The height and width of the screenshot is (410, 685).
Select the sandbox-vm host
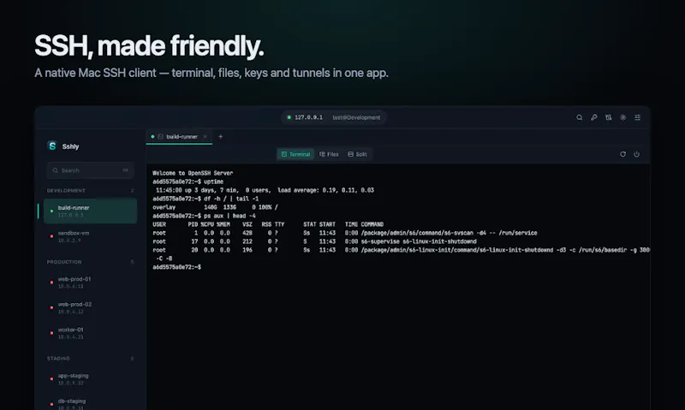(x=90, y=236)
